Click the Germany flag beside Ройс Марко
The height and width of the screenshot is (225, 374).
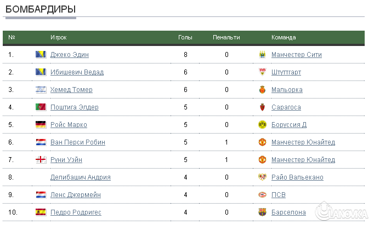tap(40, 125)
